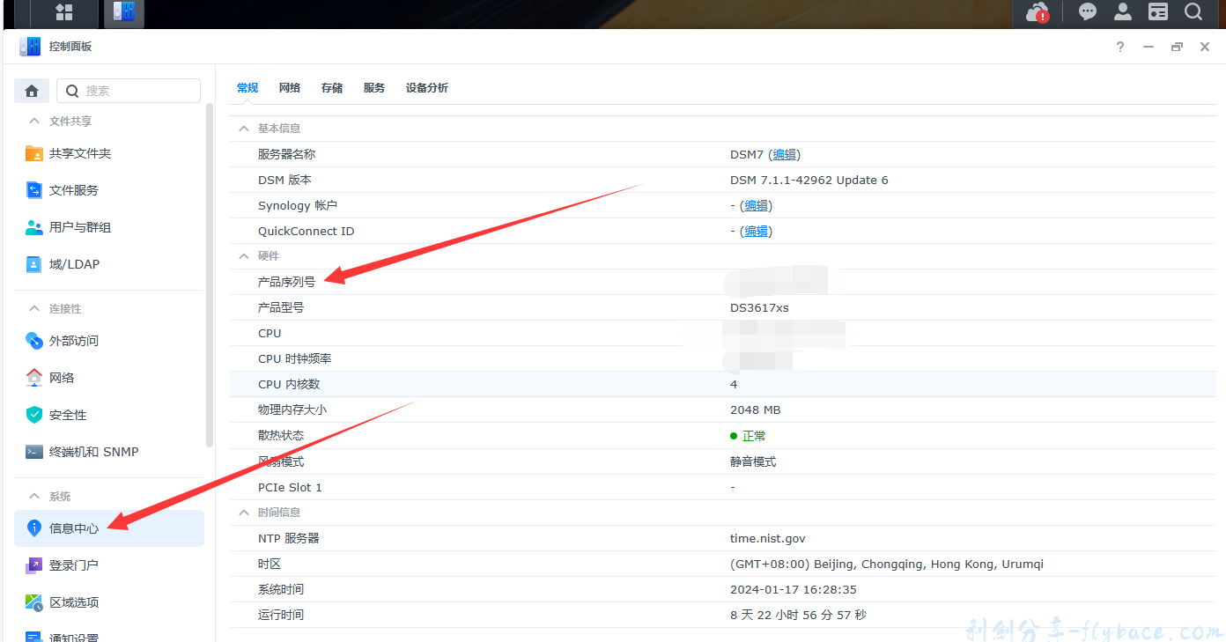1226x642 pixels.
Task: Click the Control Panel 搜索 field
Action: coord(129,91)
